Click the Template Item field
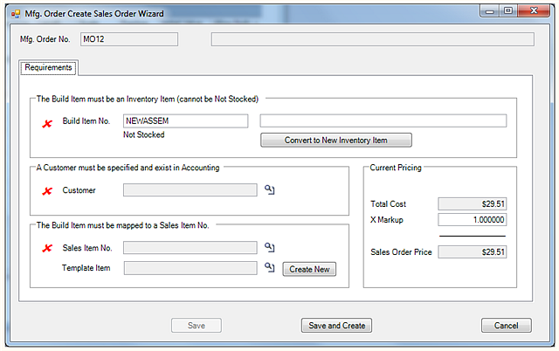The height and width of the screenshot is (351, 559). [x=190, y=269]
